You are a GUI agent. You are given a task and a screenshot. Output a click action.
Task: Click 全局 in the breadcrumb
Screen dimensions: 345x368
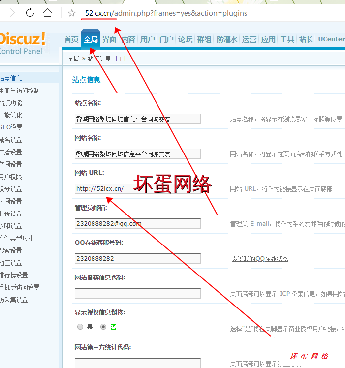click(73, 59)
